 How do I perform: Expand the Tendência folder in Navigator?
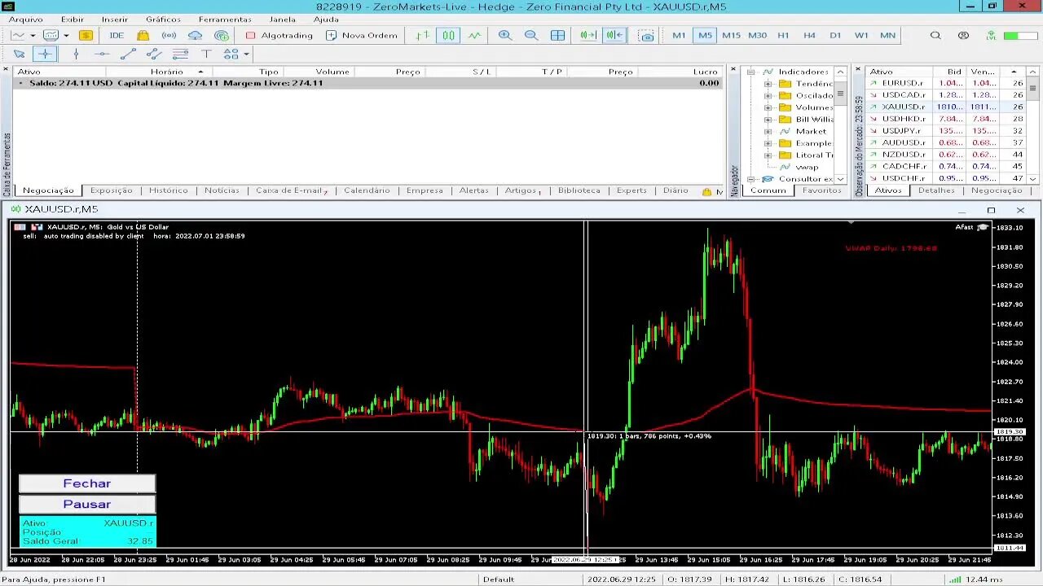[x=768, y=84]
